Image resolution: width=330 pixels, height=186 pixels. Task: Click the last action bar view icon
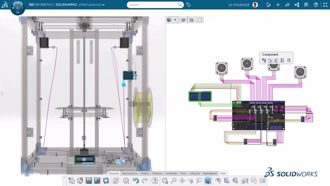[x=262, y=180]
